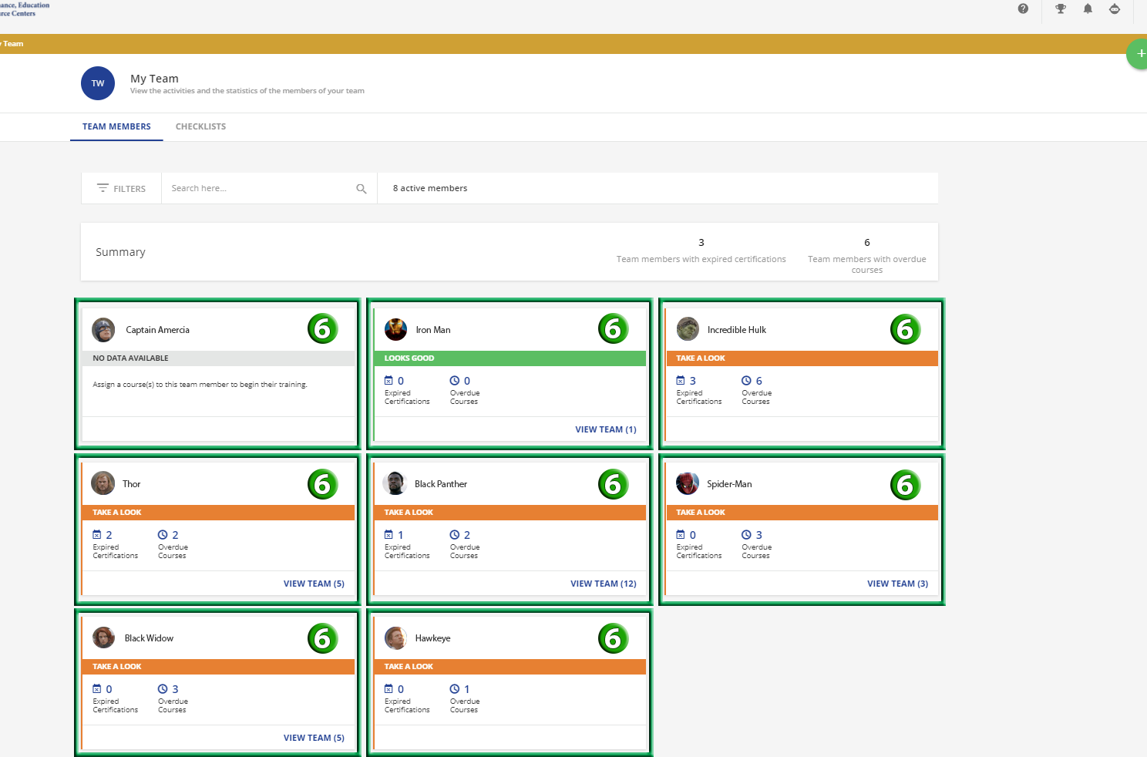Open the Filters panel
This screenshot has width=1147, height=757.
[122, 189]
